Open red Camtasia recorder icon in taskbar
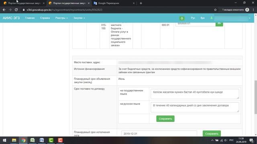Image resolution: width=257 pixels, height=144 pixels. (60, 140)
